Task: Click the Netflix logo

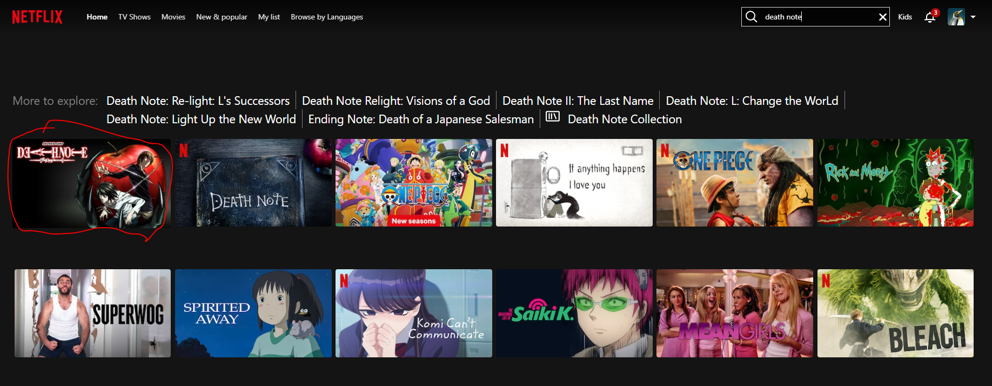Action: pos(37,17)
